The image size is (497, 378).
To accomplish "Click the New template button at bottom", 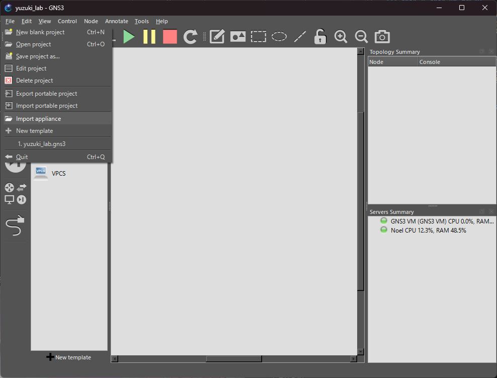I will click(69, 357).
